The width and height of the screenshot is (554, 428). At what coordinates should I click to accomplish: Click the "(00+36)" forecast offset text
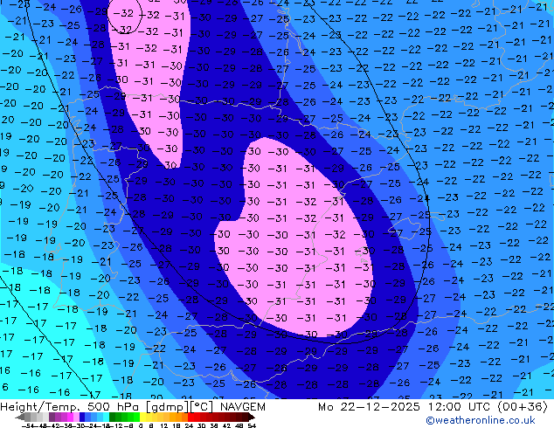(x=523, y=407)
